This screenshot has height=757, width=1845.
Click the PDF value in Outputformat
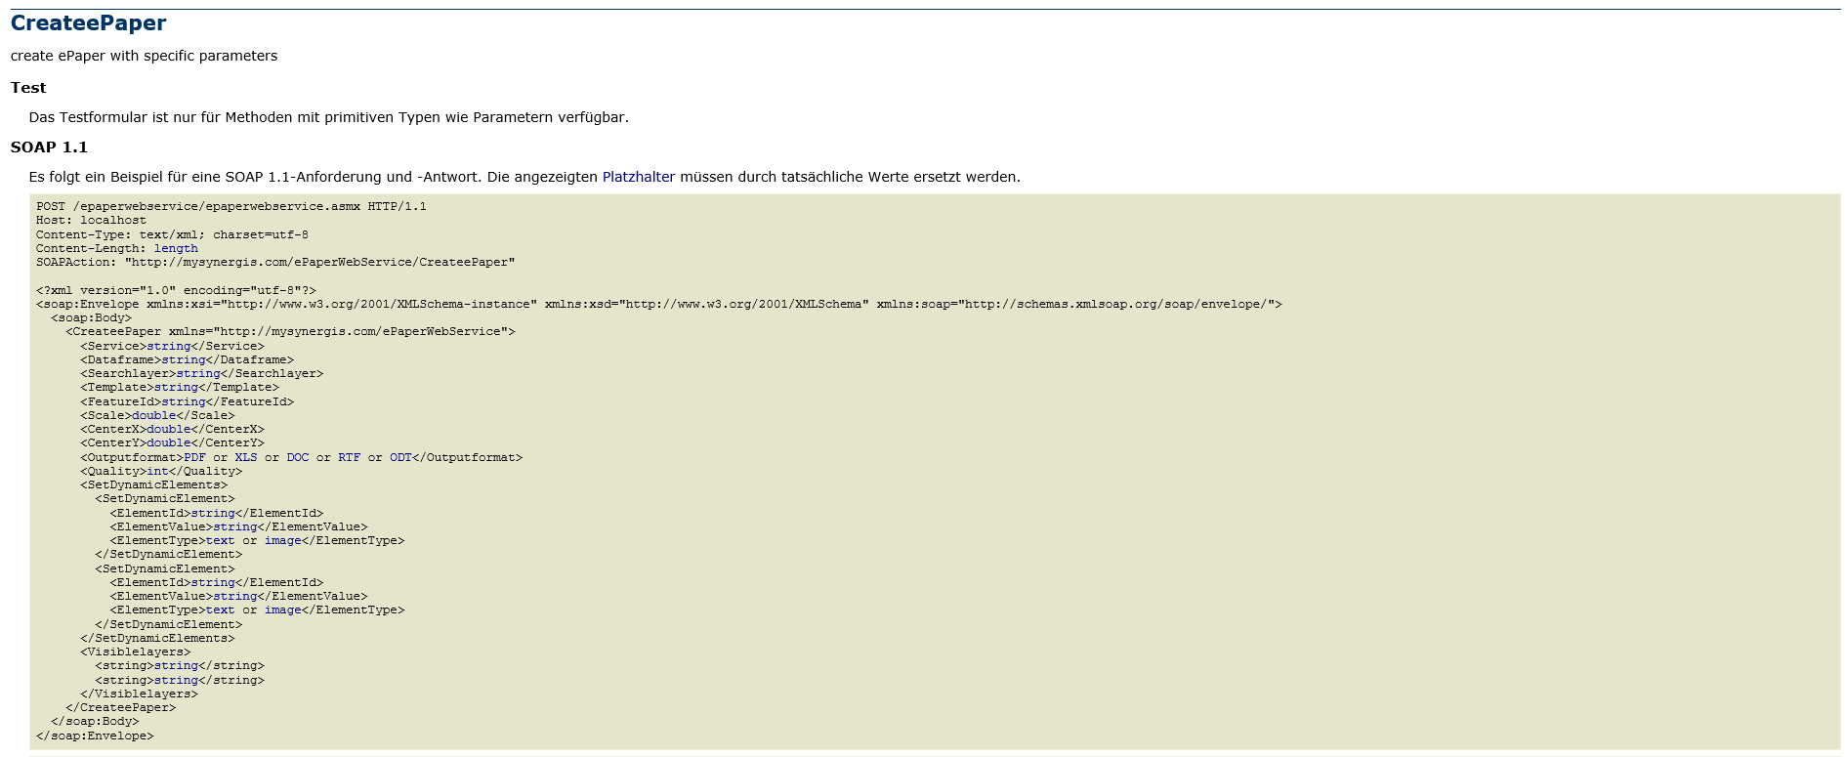(x=194, y=457)
